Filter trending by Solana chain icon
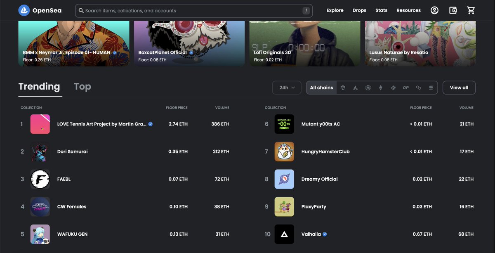Viewport: 495px width, 253px height. click(431, 87)
